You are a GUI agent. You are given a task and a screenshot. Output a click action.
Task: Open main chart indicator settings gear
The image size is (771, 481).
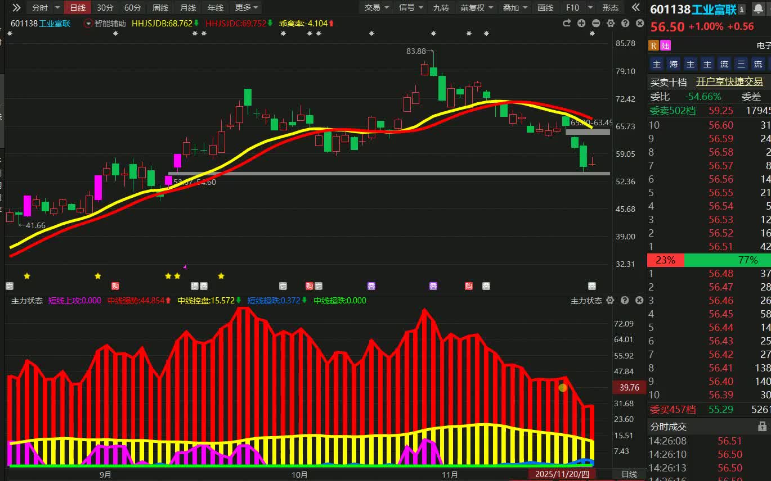point(611,24)
